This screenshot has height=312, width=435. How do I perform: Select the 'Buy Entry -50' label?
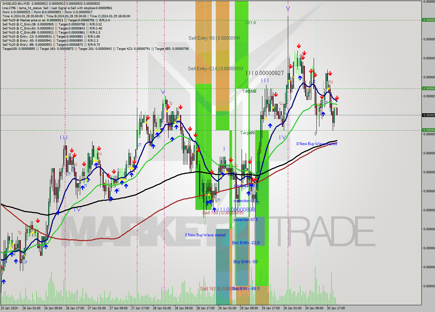[x=245, y=262]
